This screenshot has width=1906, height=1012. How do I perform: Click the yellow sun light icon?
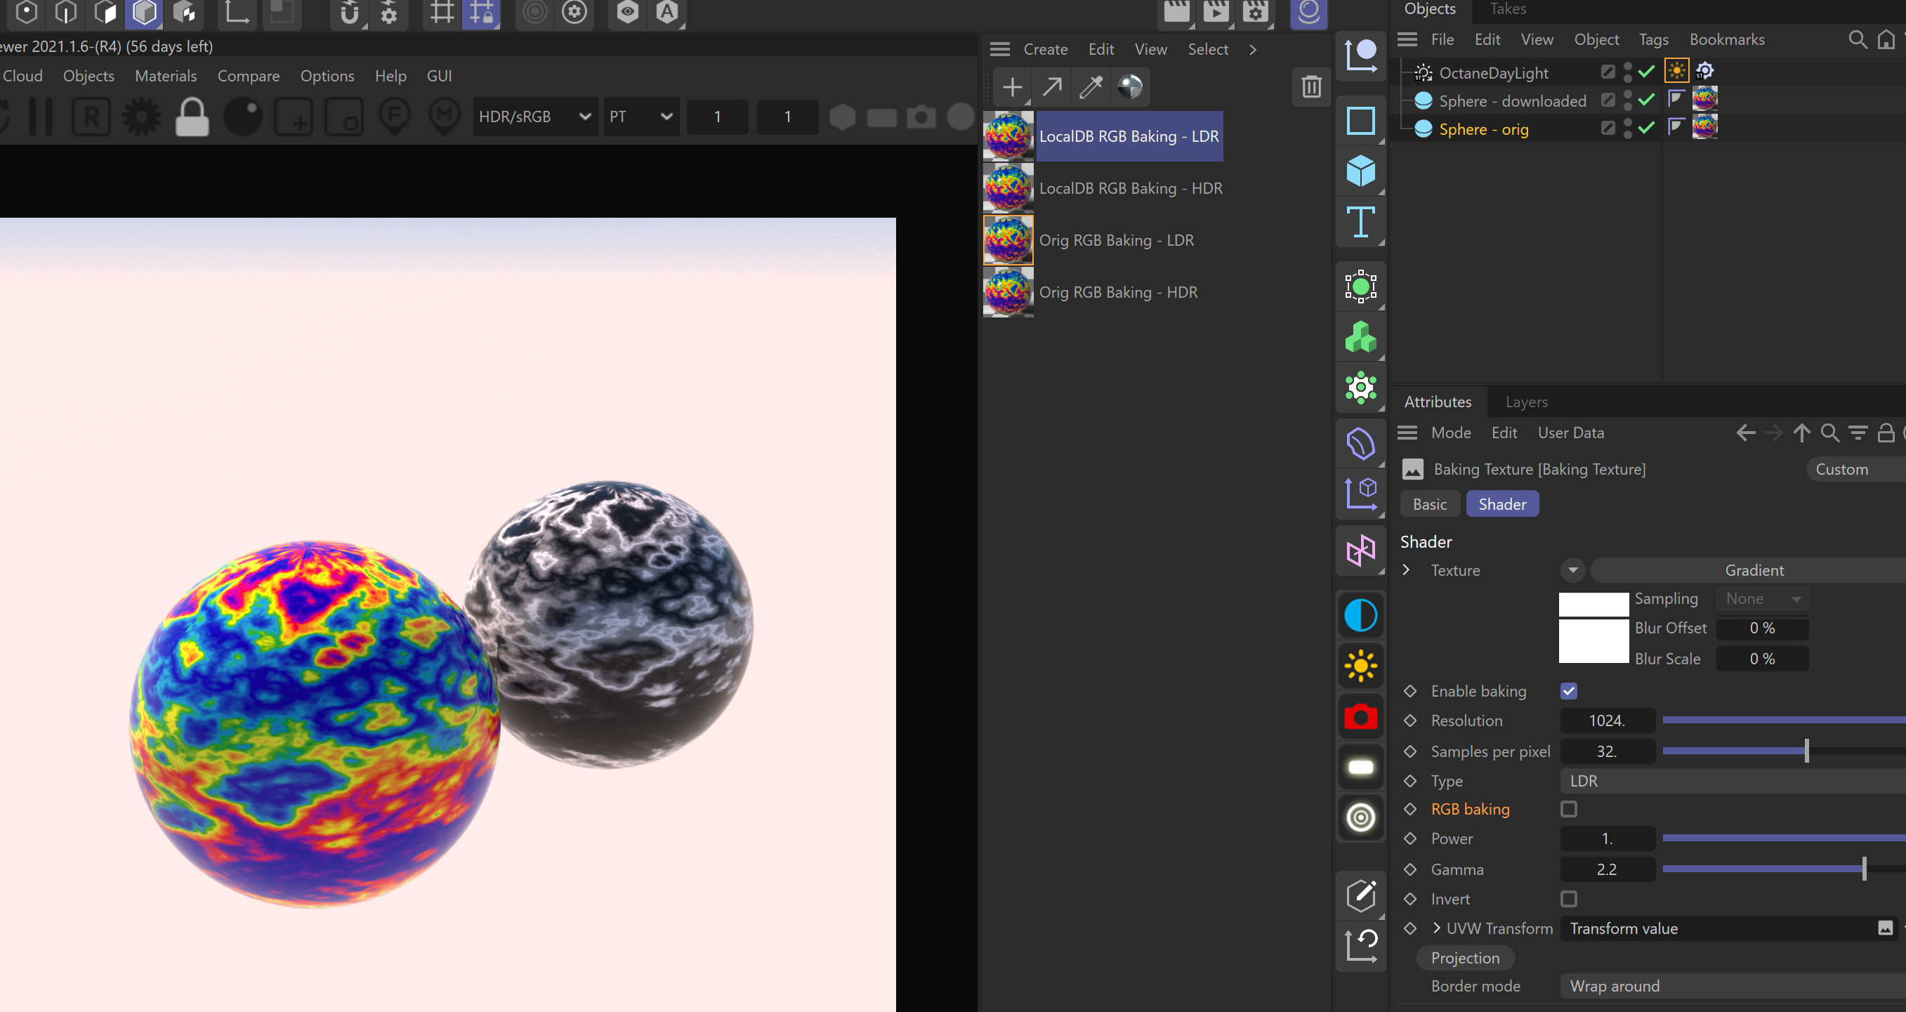[x=1360, y=666]
